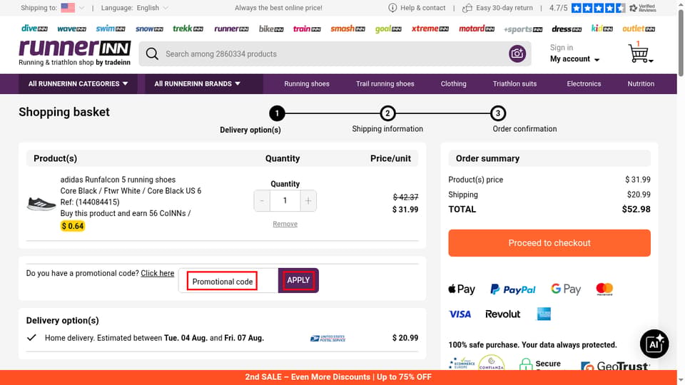Open Clothing menu item
The width and height of the screenshot is (685, 385).
click(x=454, y=84)
